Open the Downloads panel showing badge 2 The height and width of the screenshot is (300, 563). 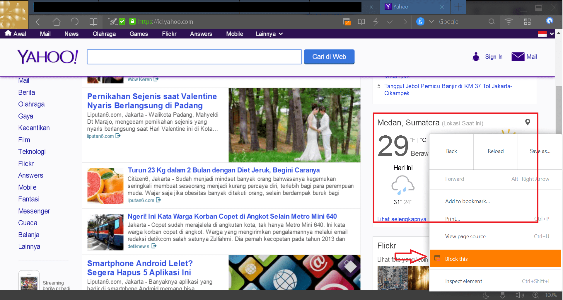point(347,22)
